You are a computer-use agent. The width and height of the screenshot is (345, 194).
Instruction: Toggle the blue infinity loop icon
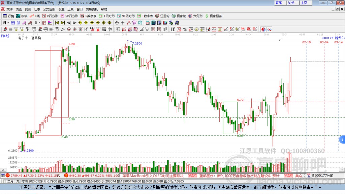pyautogui.click(x=269, y=30)
